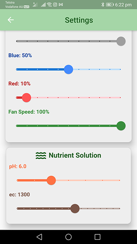Set Blue slider to its rightmost tick
Screen dimensions: 137x244
[x=120, y=69]
